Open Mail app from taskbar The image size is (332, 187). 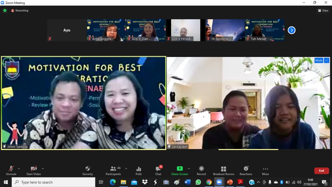tap(134, 182)
